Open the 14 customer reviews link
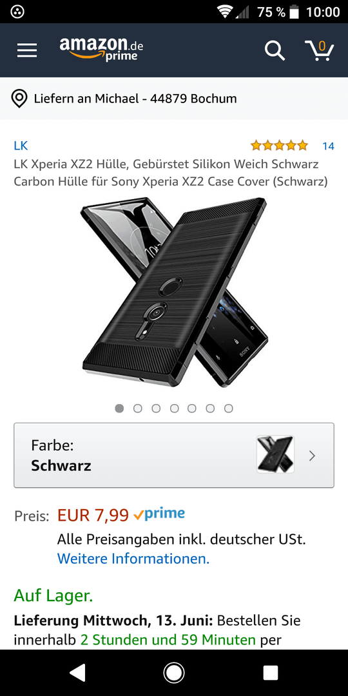The height and width of the screenshot is (696, 348). pyautogui.click(x=328, y=146)
